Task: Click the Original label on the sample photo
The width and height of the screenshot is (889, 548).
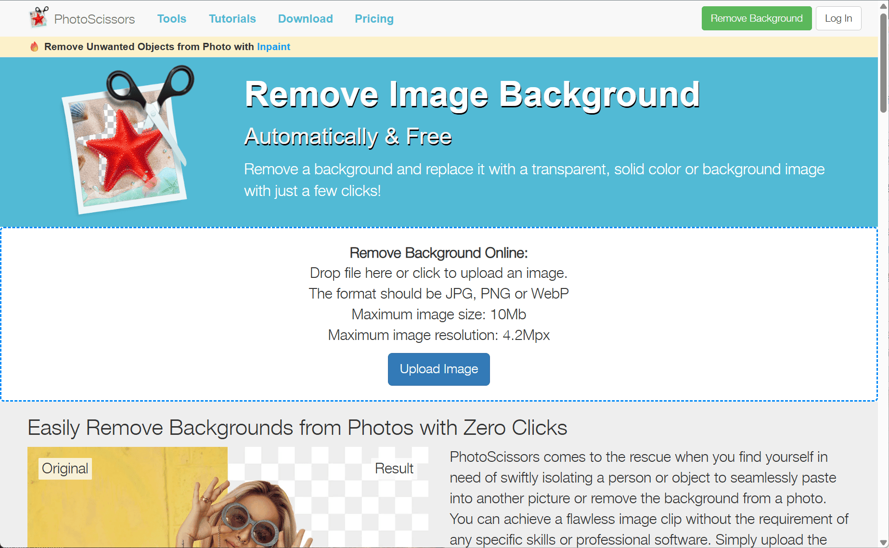Action: click(65, 469)
